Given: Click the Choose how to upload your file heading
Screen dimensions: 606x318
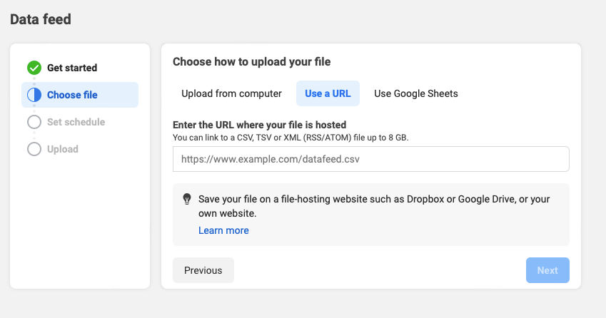Looking at the screenshot, I should (251, 62).
